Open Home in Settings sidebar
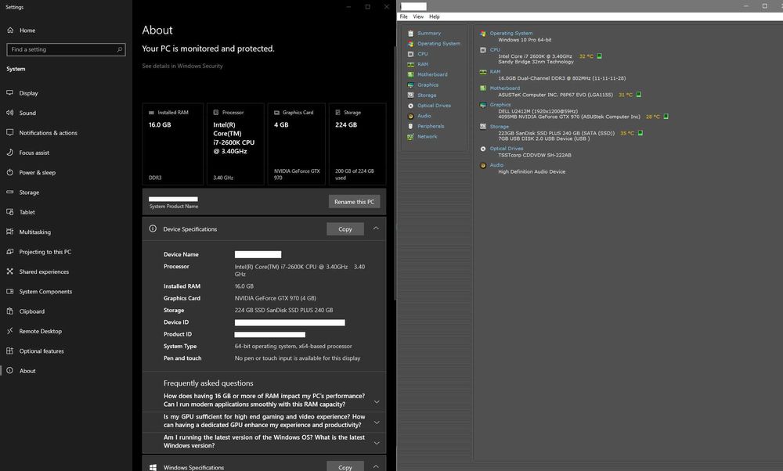This screenshot has height=471, width=783. pyautogui.click(x=21, y=31)
